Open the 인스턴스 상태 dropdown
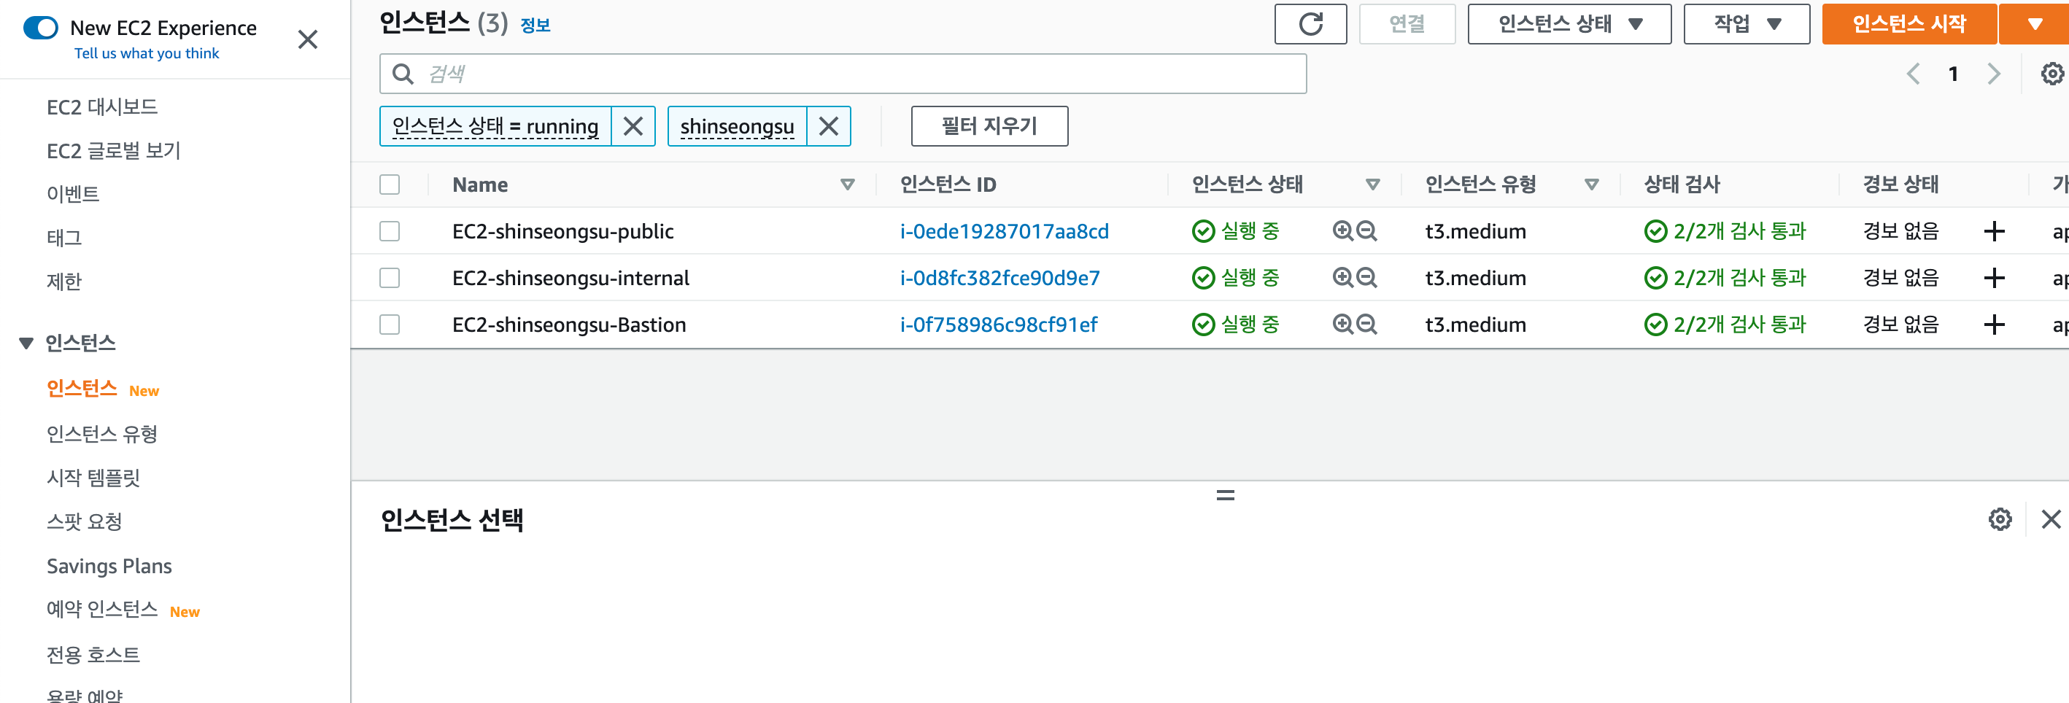The height and width of the screenshot is (703, 2069). pos(1569,24)
